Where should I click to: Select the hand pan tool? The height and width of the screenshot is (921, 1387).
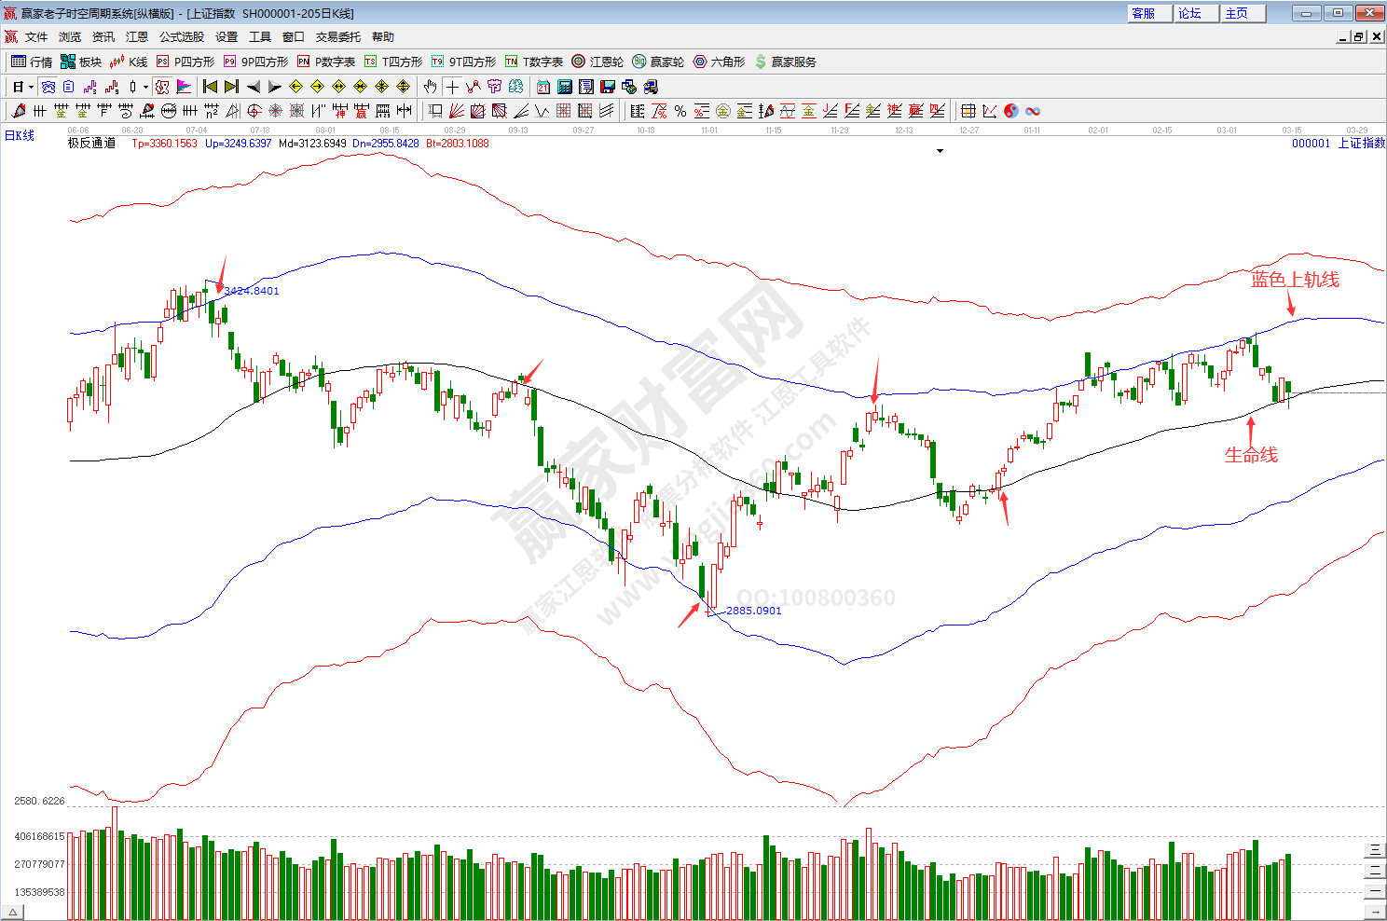pos(430,87)
